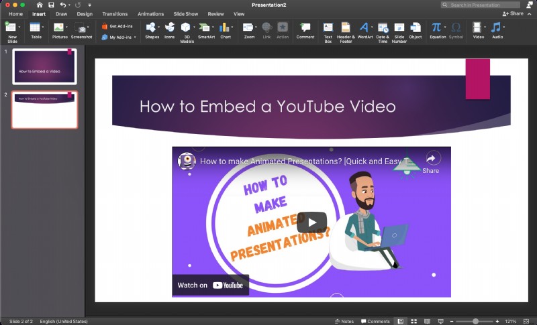Open My Add-ins
This screenshot has height=325, width=537.
click(x=116, y=38)
